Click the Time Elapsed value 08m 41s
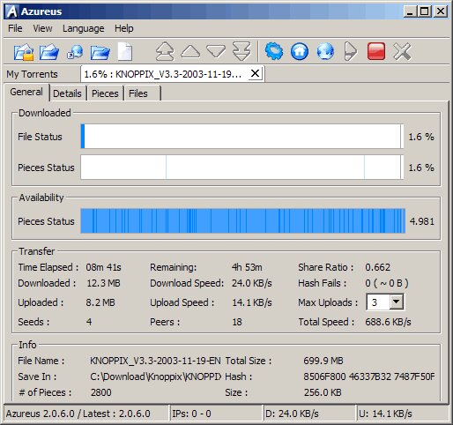 103,267
